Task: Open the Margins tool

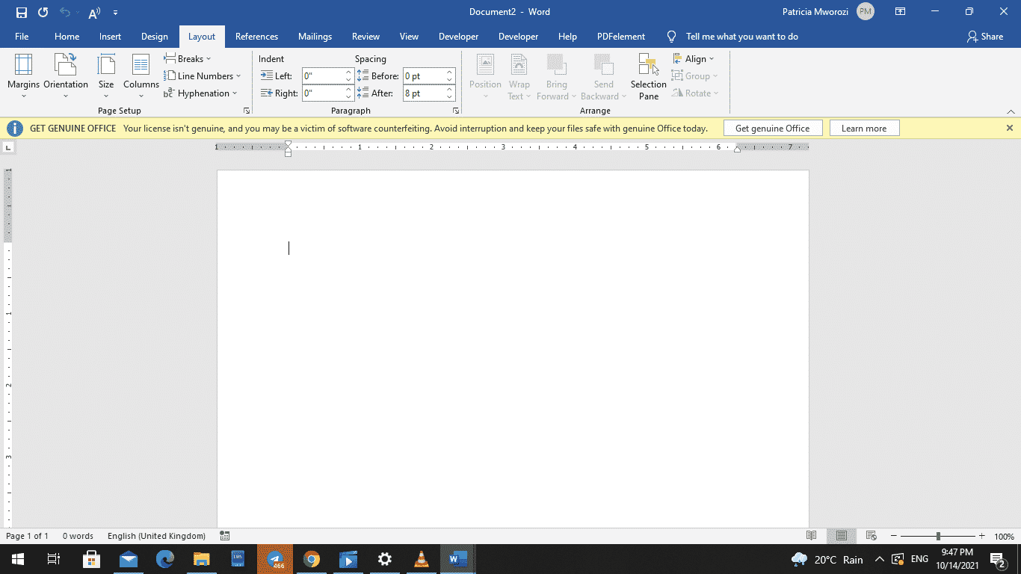Action: (23, 75)
